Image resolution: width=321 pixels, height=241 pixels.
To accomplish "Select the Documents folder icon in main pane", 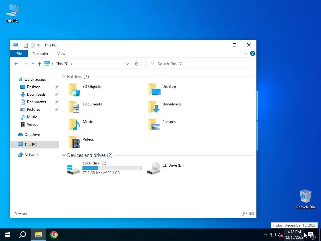I will [x=74, y=107].
